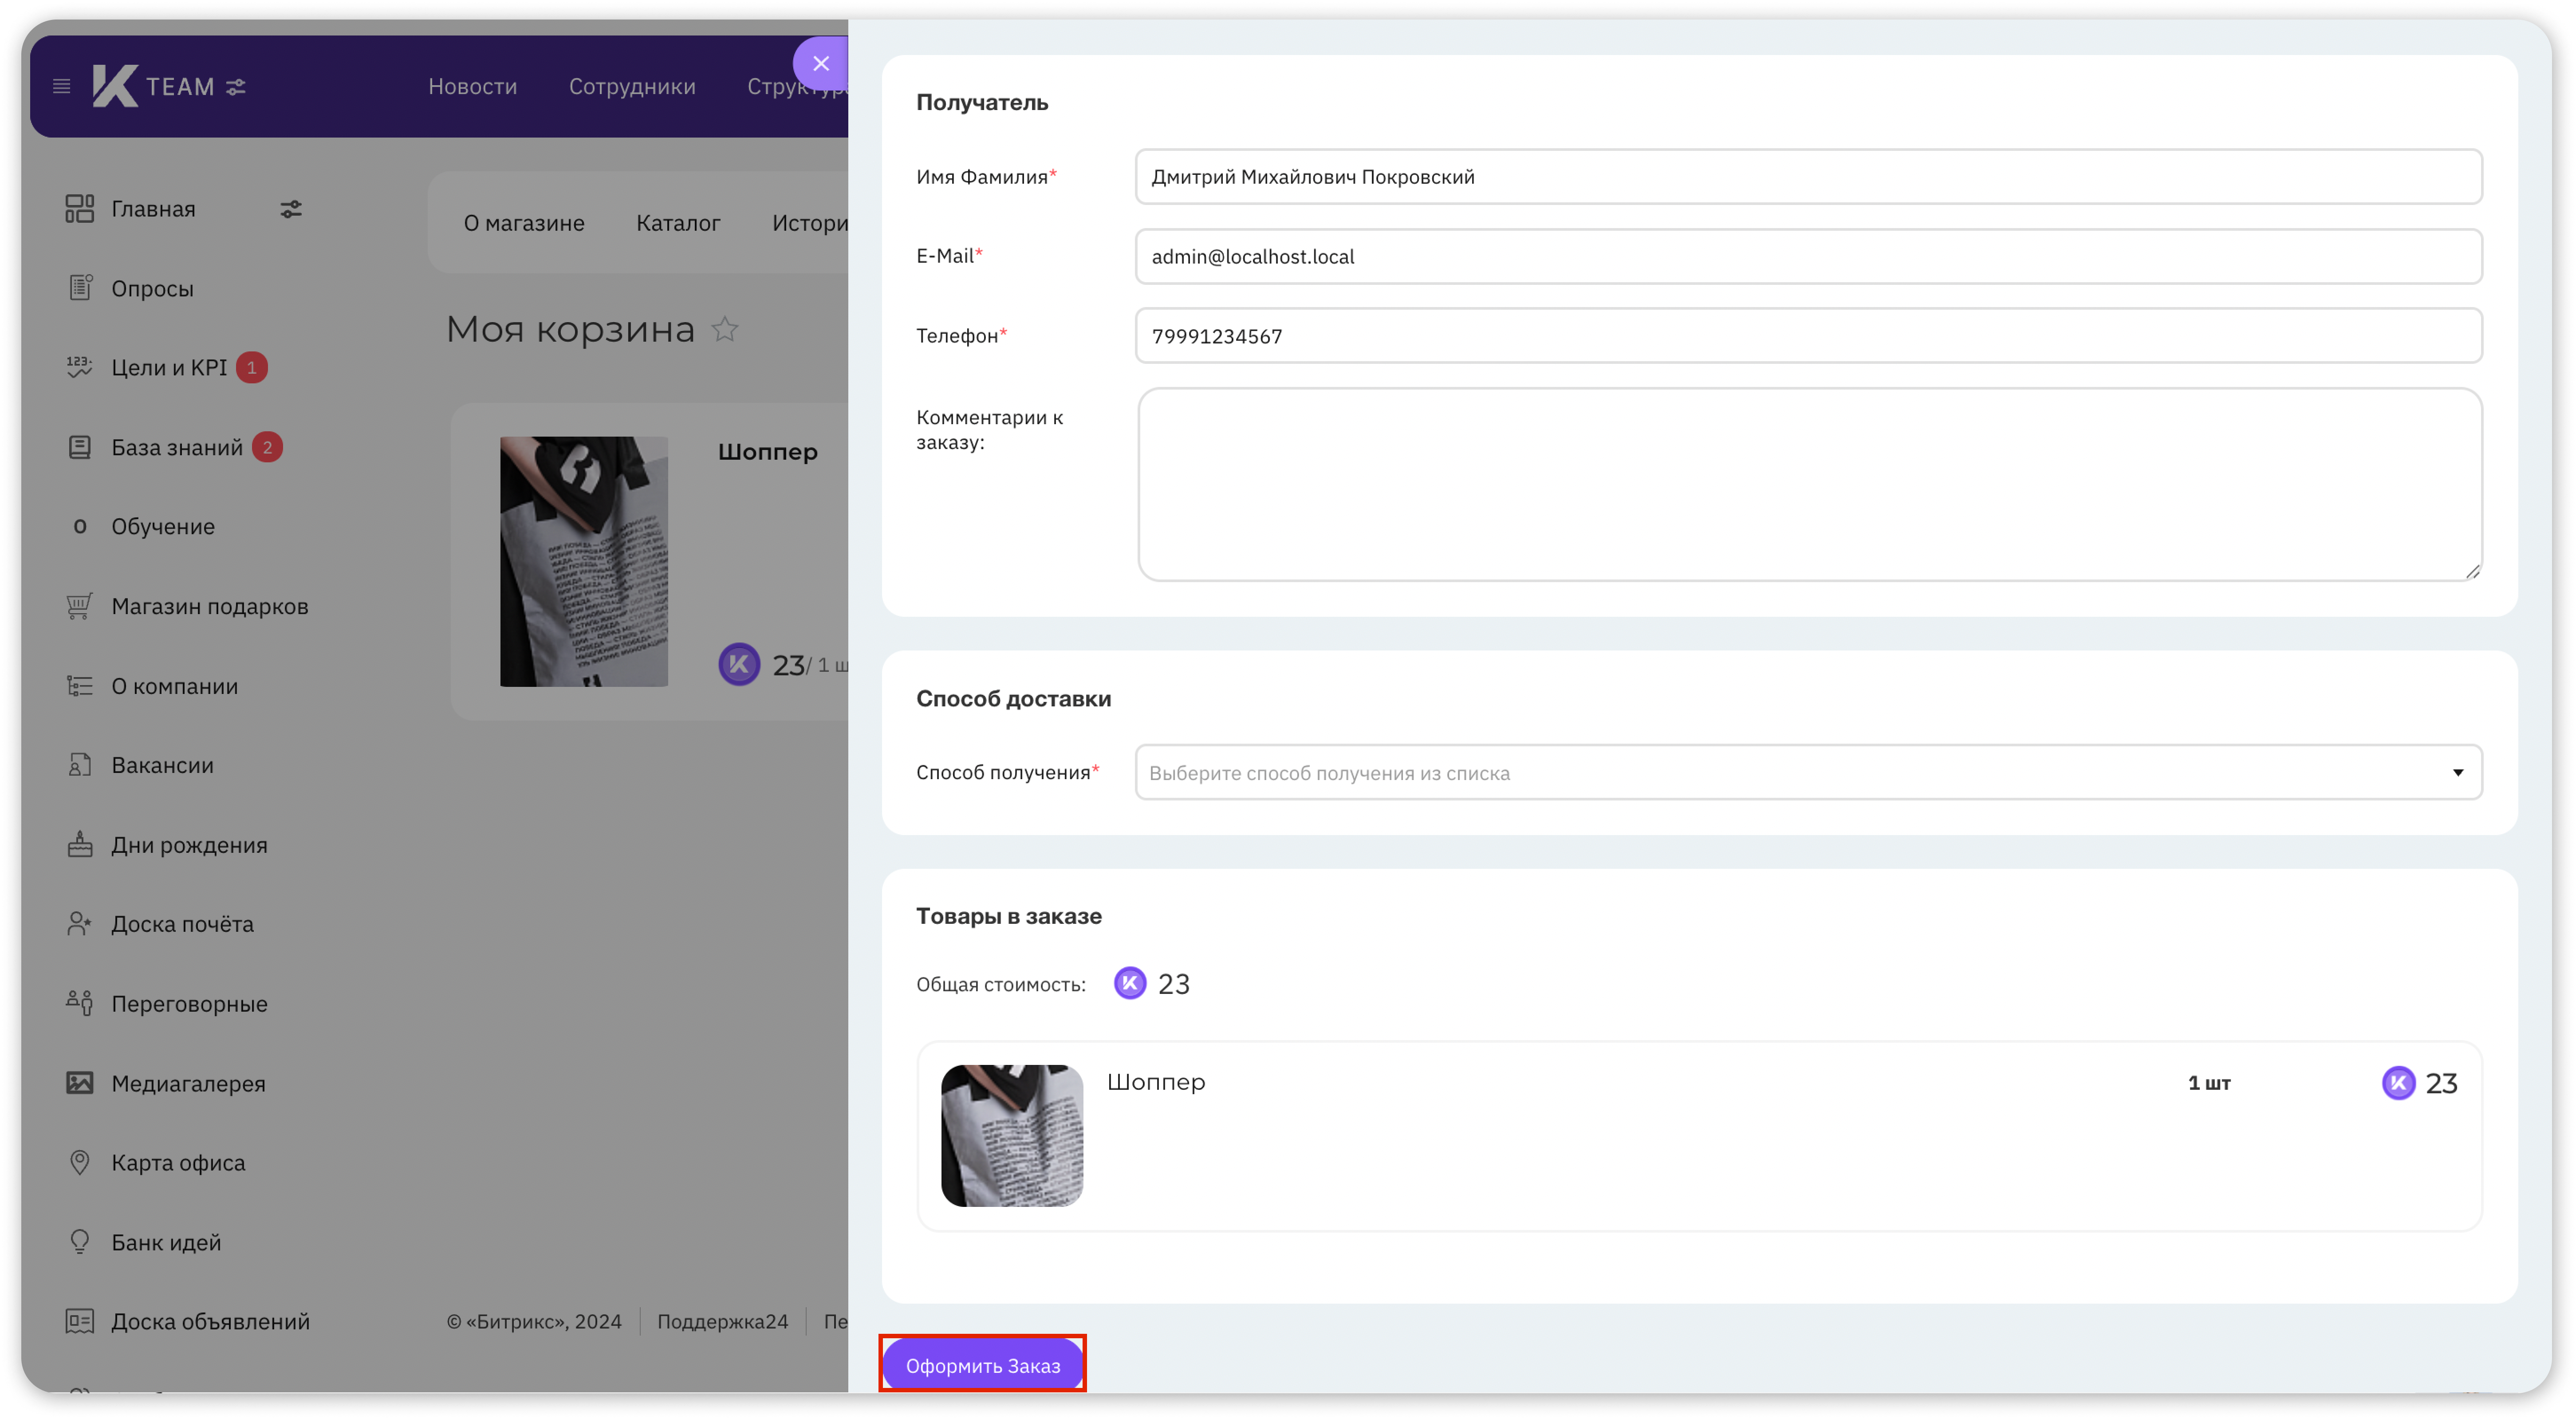Open the Способ получения dropdown
2576x1419 pixels.
[1808, 772]
